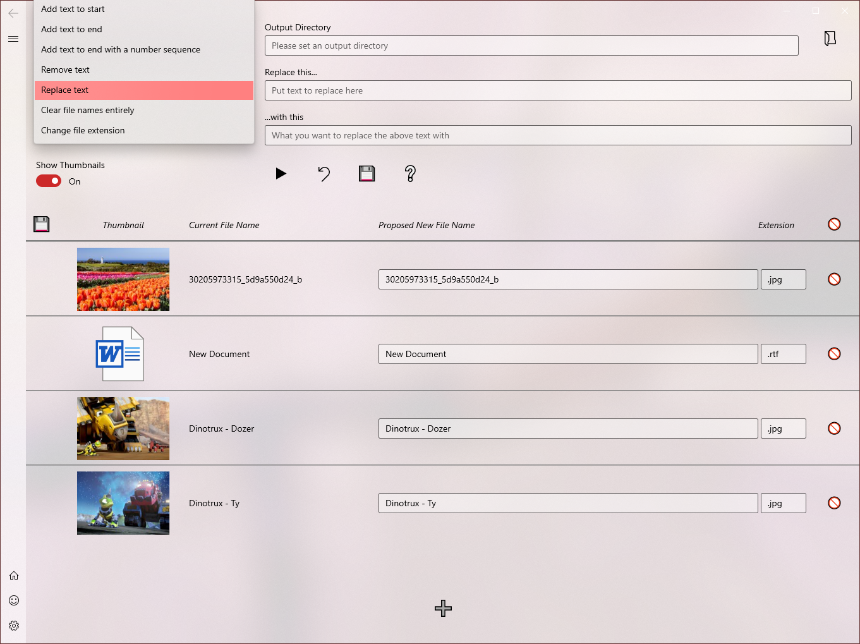Click the undo arrow icon

324,174
